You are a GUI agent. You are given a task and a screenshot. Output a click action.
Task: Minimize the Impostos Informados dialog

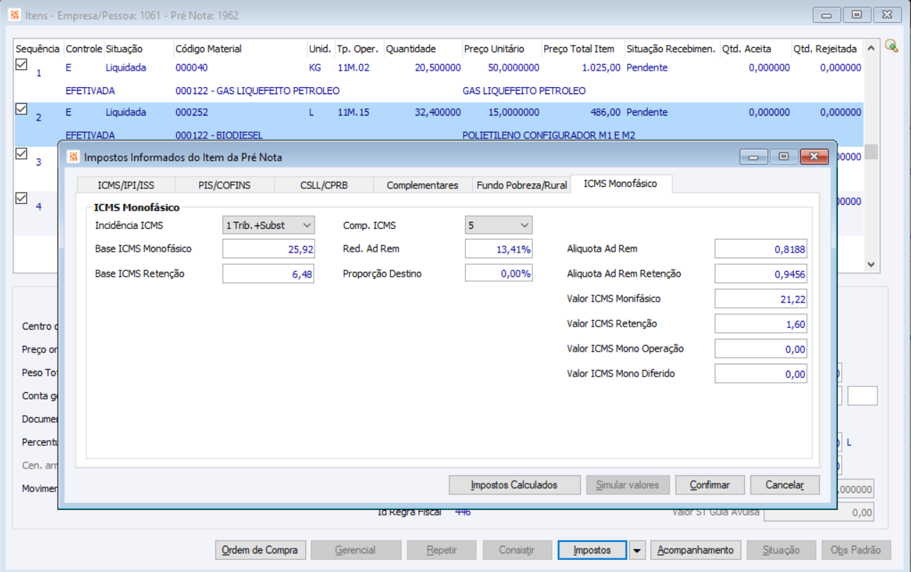753,156
